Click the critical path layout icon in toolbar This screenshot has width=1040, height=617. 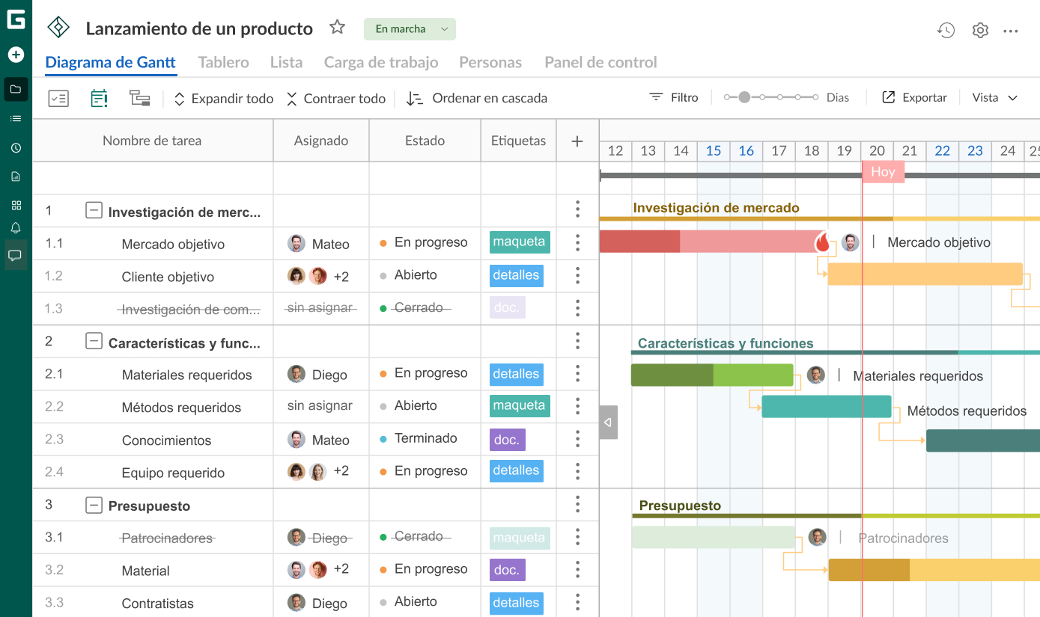tap(140, 98)
